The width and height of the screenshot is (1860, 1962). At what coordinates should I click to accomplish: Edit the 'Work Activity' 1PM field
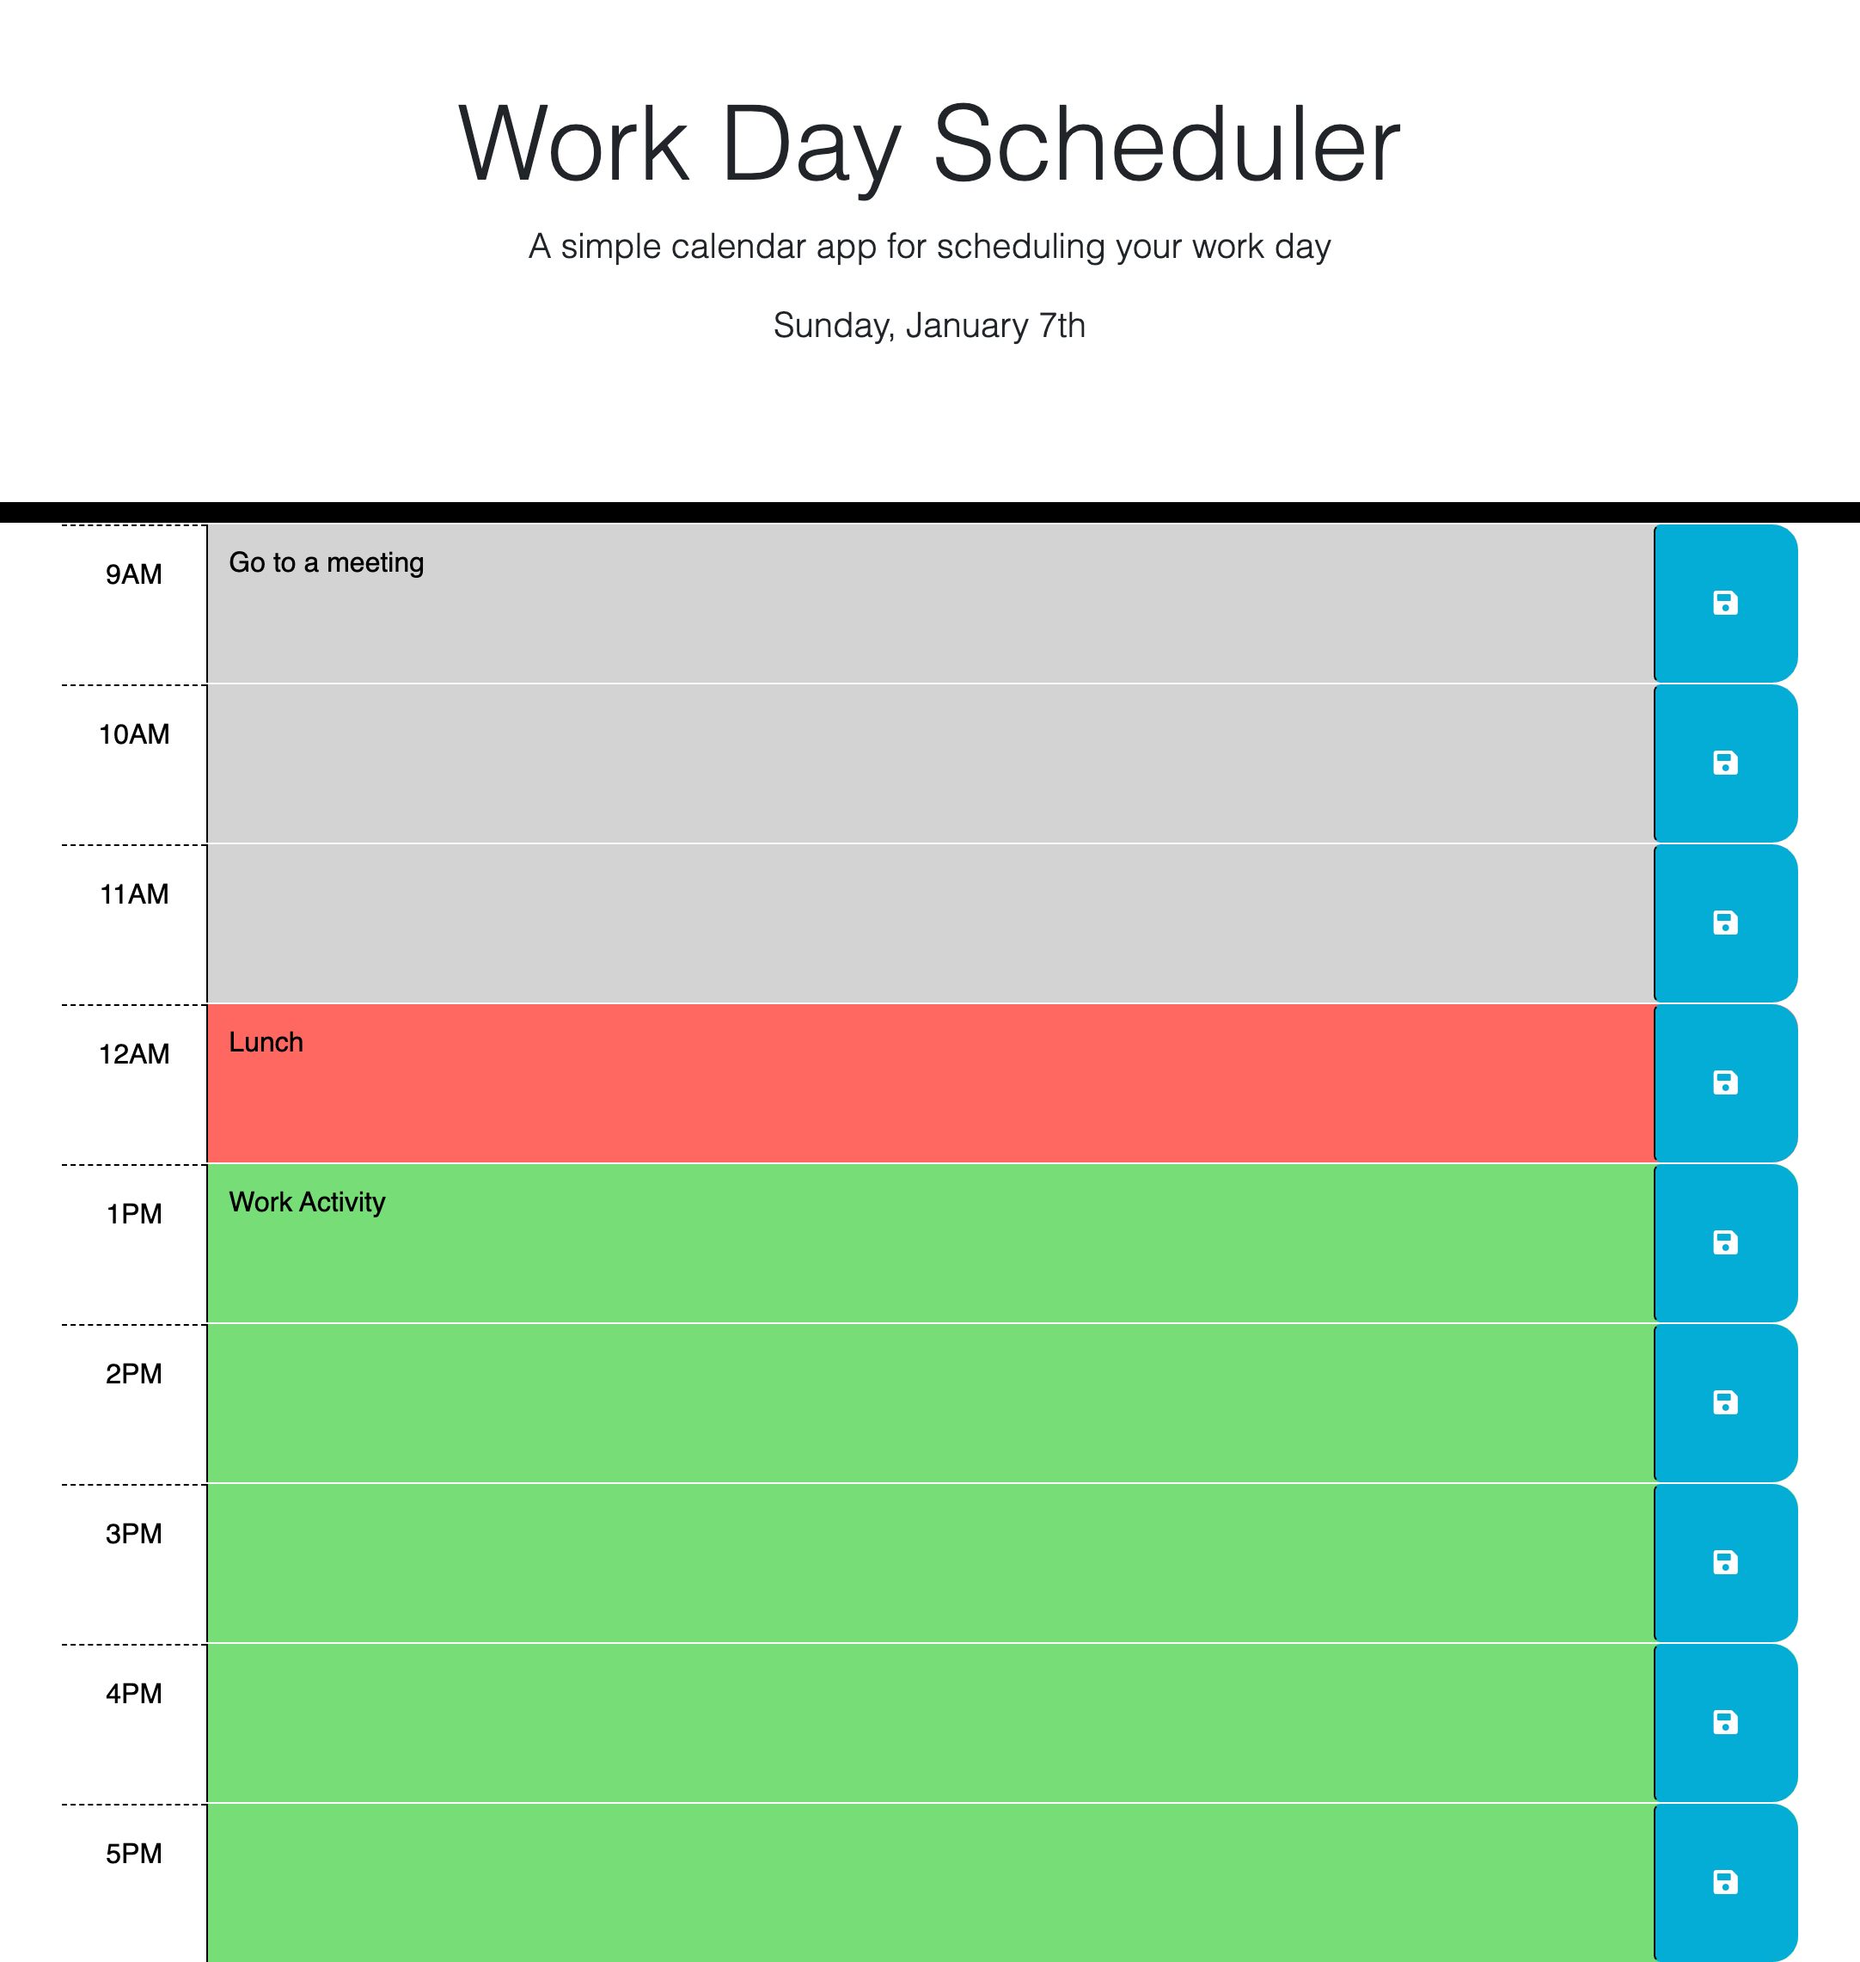pos(930,1242)
